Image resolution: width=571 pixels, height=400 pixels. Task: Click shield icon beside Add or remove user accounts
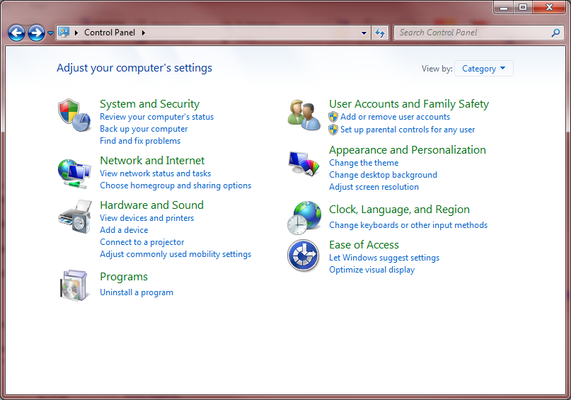(x=333, y=117)
